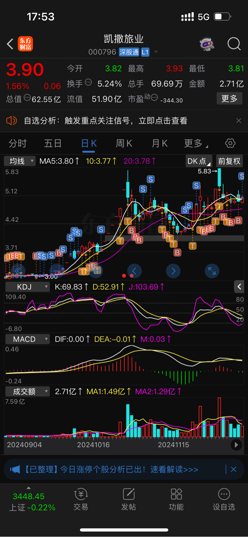Image resolution: width=248 pixels, height=537 pixels.
Task: Tap the 5.83 high price marker
Action: tap(208, 171)
